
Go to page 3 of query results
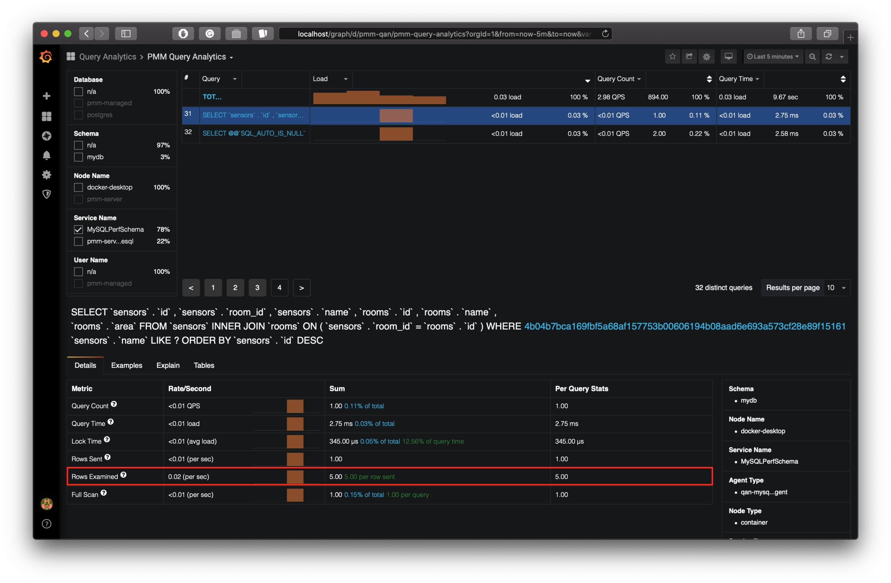click(x=257, y=288)
